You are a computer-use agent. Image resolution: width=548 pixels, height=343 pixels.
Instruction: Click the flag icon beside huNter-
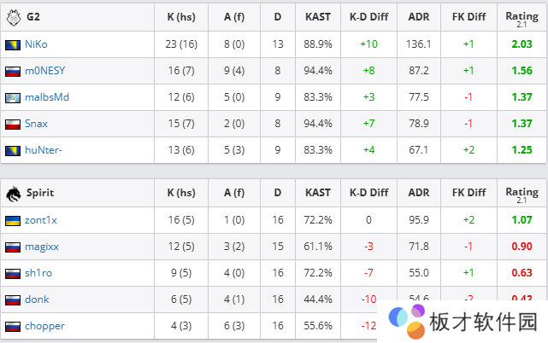tap(12, 150)
